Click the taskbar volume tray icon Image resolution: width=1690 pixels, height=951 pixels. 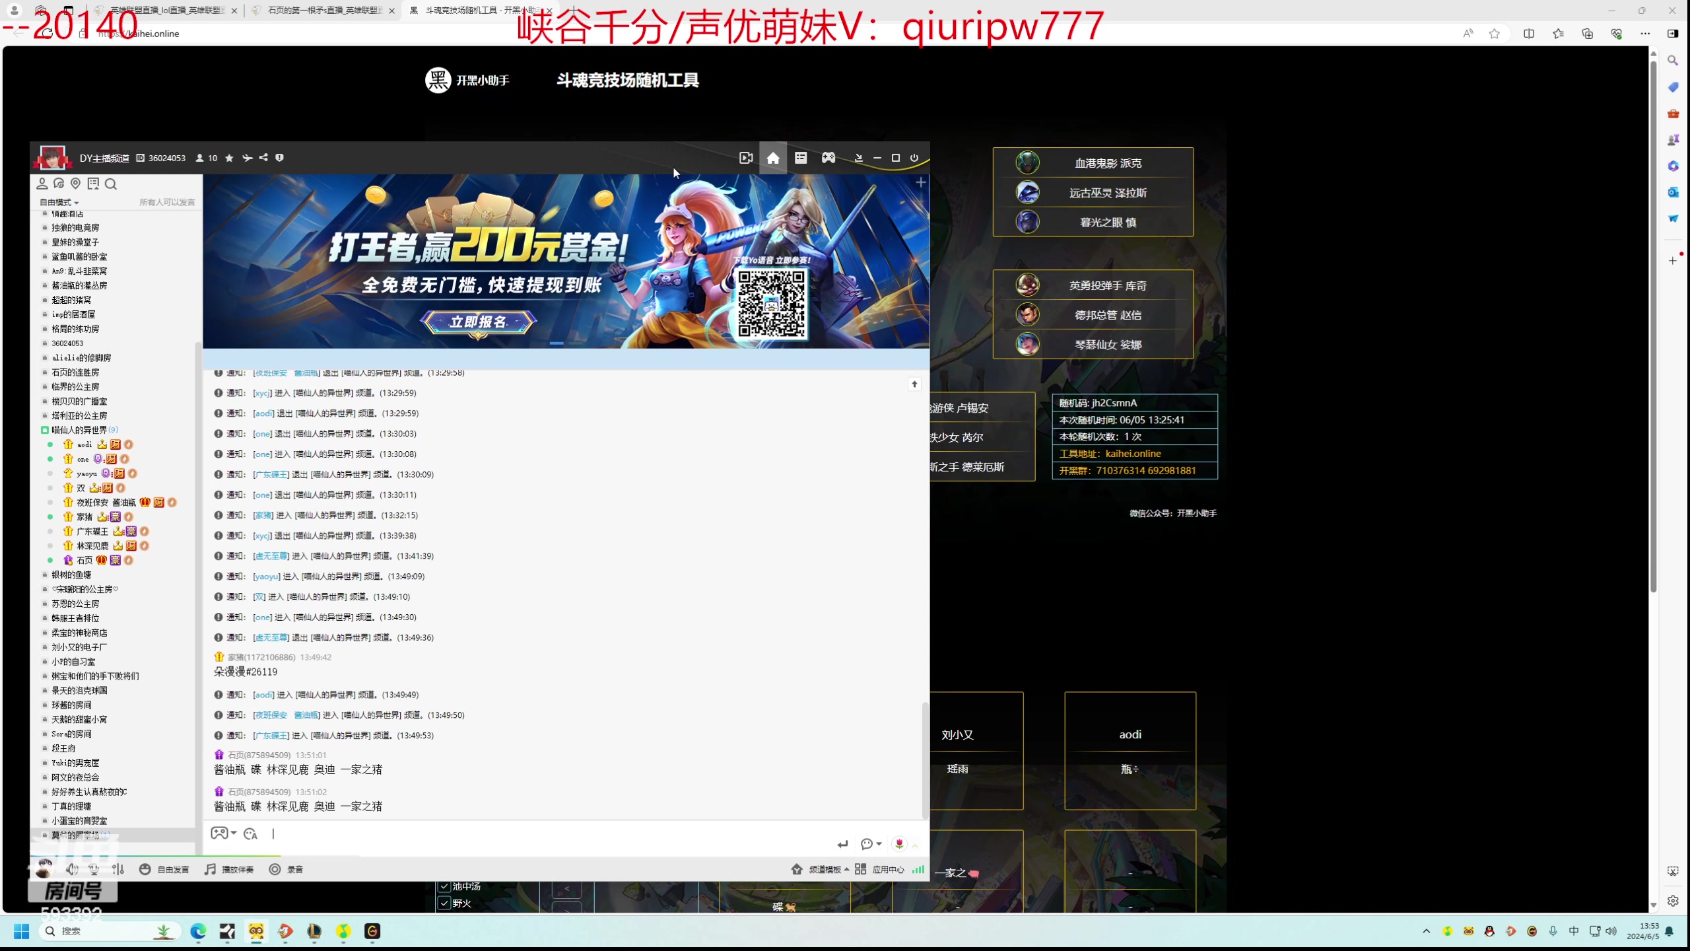pyautogui.click(x=1611, y=931)
